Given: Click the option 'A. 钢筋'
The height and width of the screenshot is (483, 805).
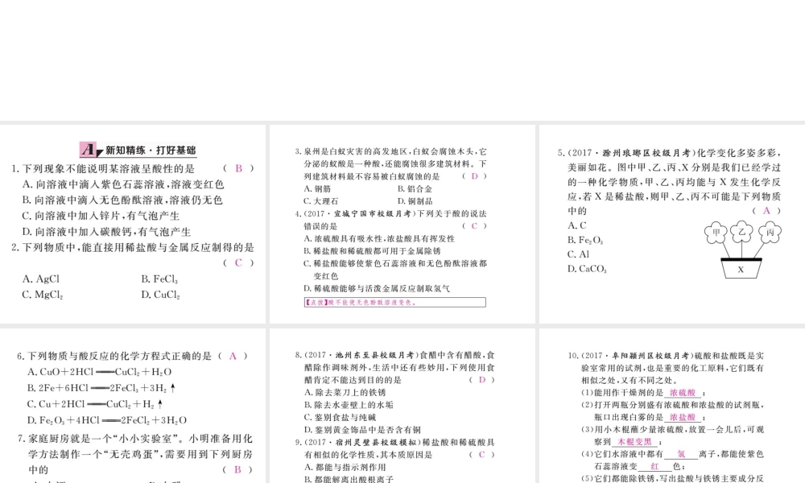Looking at the screenshot, I should pos(317,188).
